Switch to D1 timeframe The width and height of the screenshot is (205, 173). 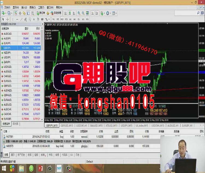coord(79,19)
